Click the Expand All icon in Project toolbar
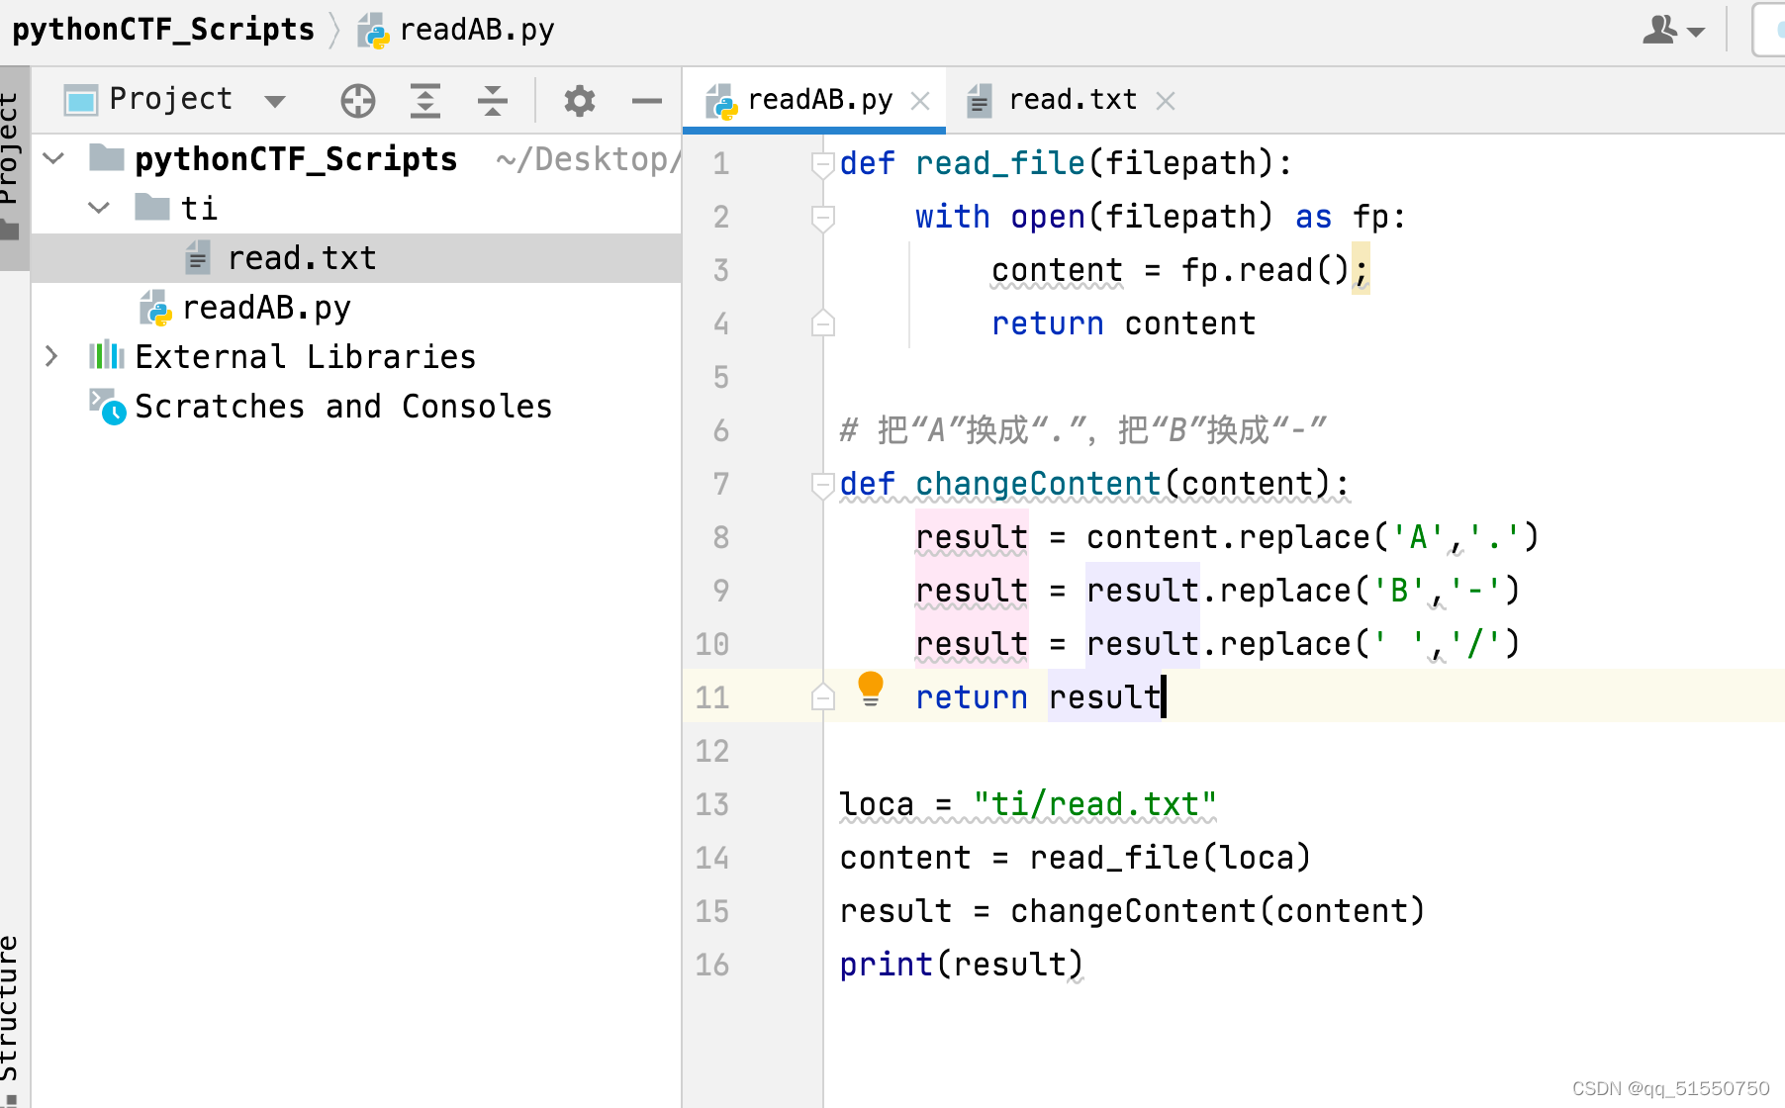This screenshot has height=1108, width=1785. (x=425, y=101)
